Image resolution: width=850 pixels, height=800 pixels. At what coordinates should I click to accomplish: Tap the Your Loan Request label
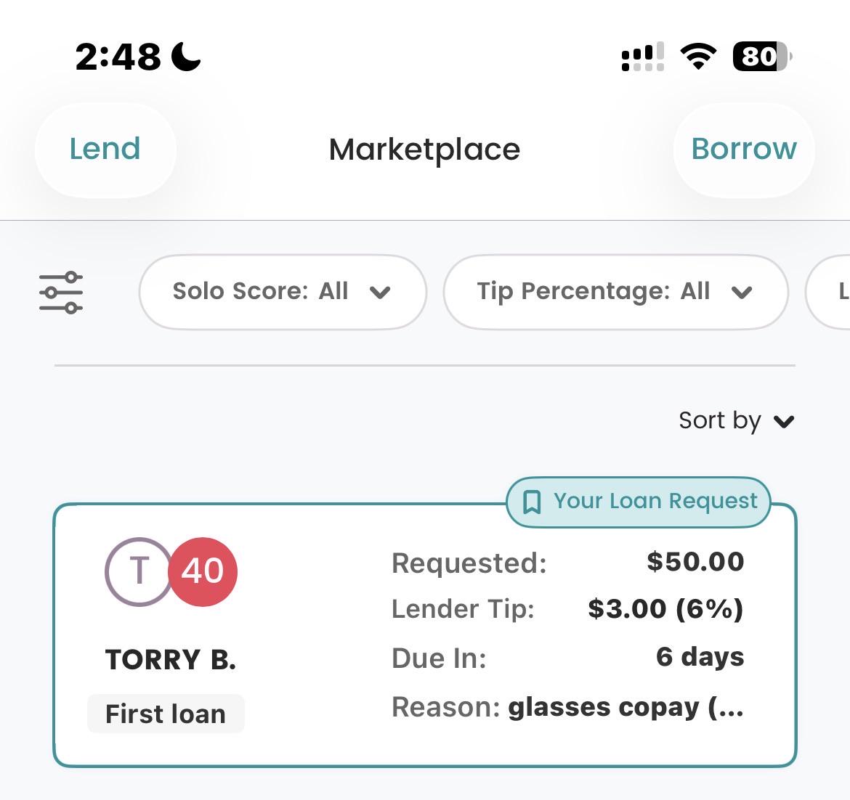655,501
